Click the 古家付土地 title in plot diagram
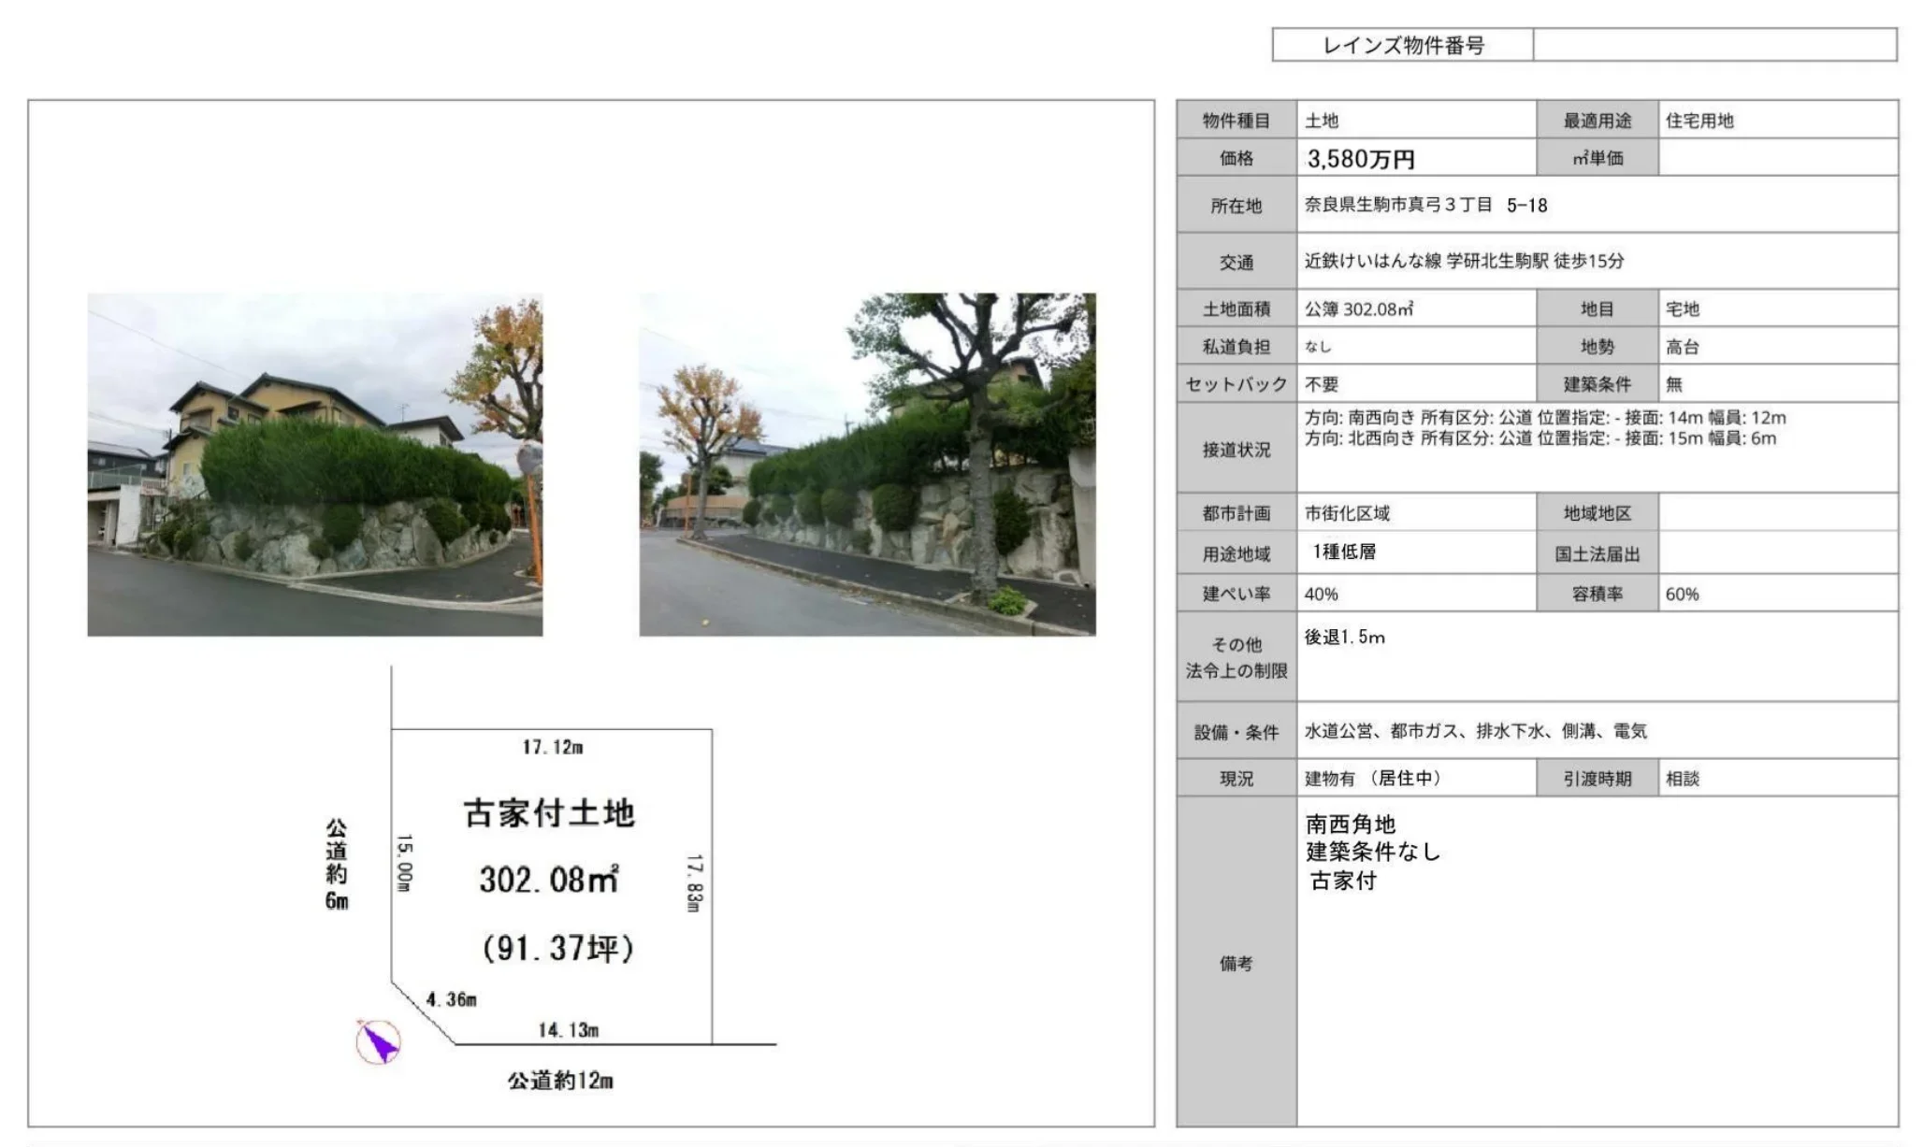The width and height of the screenshot is (1923, 1147). coord(549,812)
